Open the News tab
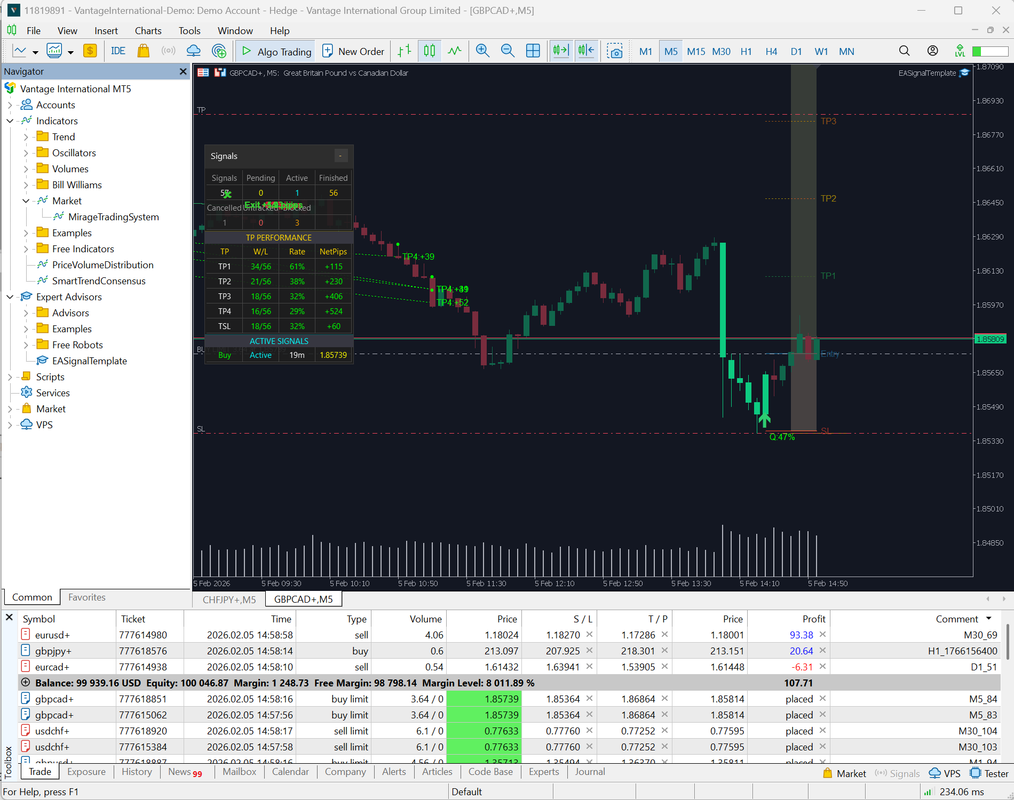Viewport: 1014px width, 800px height. click(x=185, y=772)
